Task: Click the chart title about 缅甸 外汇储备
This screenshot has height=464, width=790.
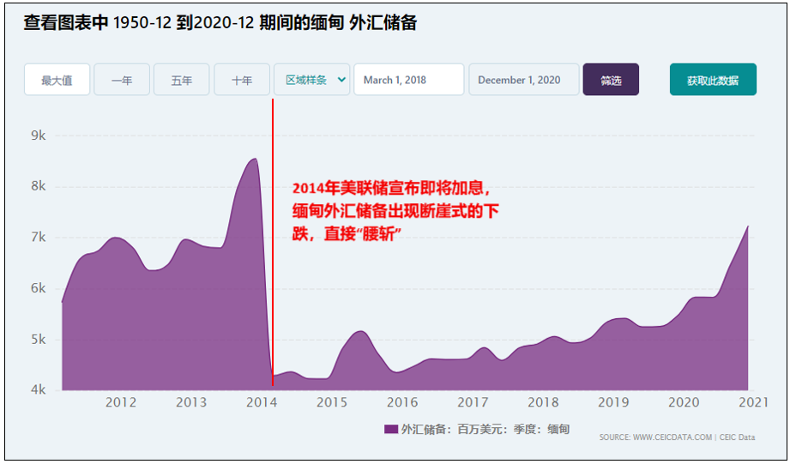Action: [x=220, y=23]
